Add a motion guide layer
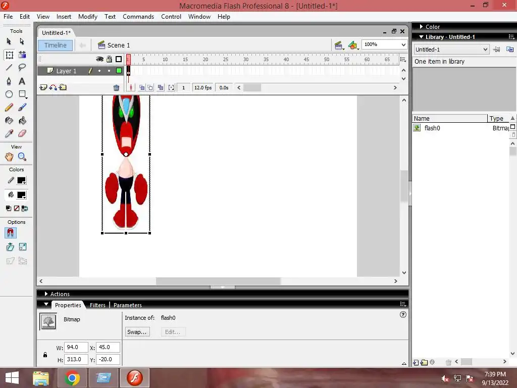Viewport: 517px width, 388px height. (53, 87)
